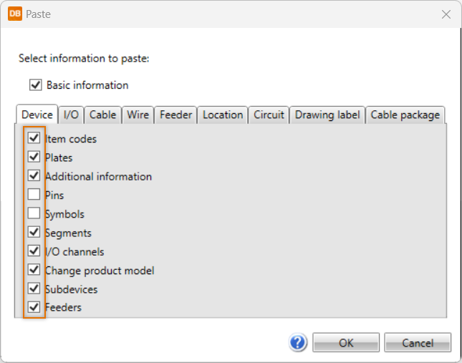Viewport: 462px width, 363px height.
Task: Click the blue help question mark icon
Action: coord(299,342)
